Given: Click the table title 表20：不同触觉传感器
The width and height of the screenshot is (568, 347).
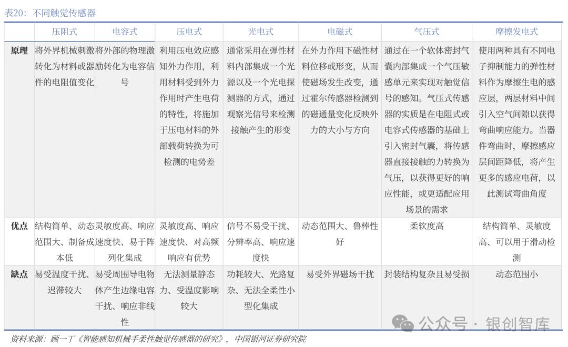Looking at the screenshot, I should [x=50, y=13].
